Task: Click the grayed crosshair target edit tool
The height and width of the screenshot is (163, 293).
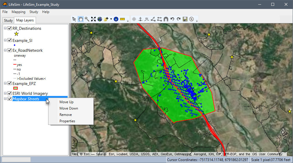Action: (134, 19)
